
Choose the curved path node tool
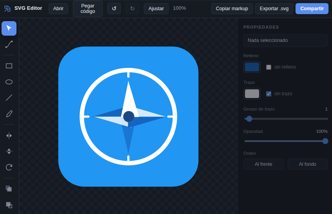9,44
